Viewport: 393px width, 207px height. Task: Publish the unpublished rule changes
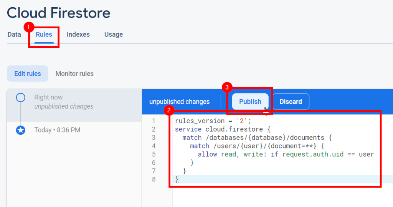pos(250,101)
